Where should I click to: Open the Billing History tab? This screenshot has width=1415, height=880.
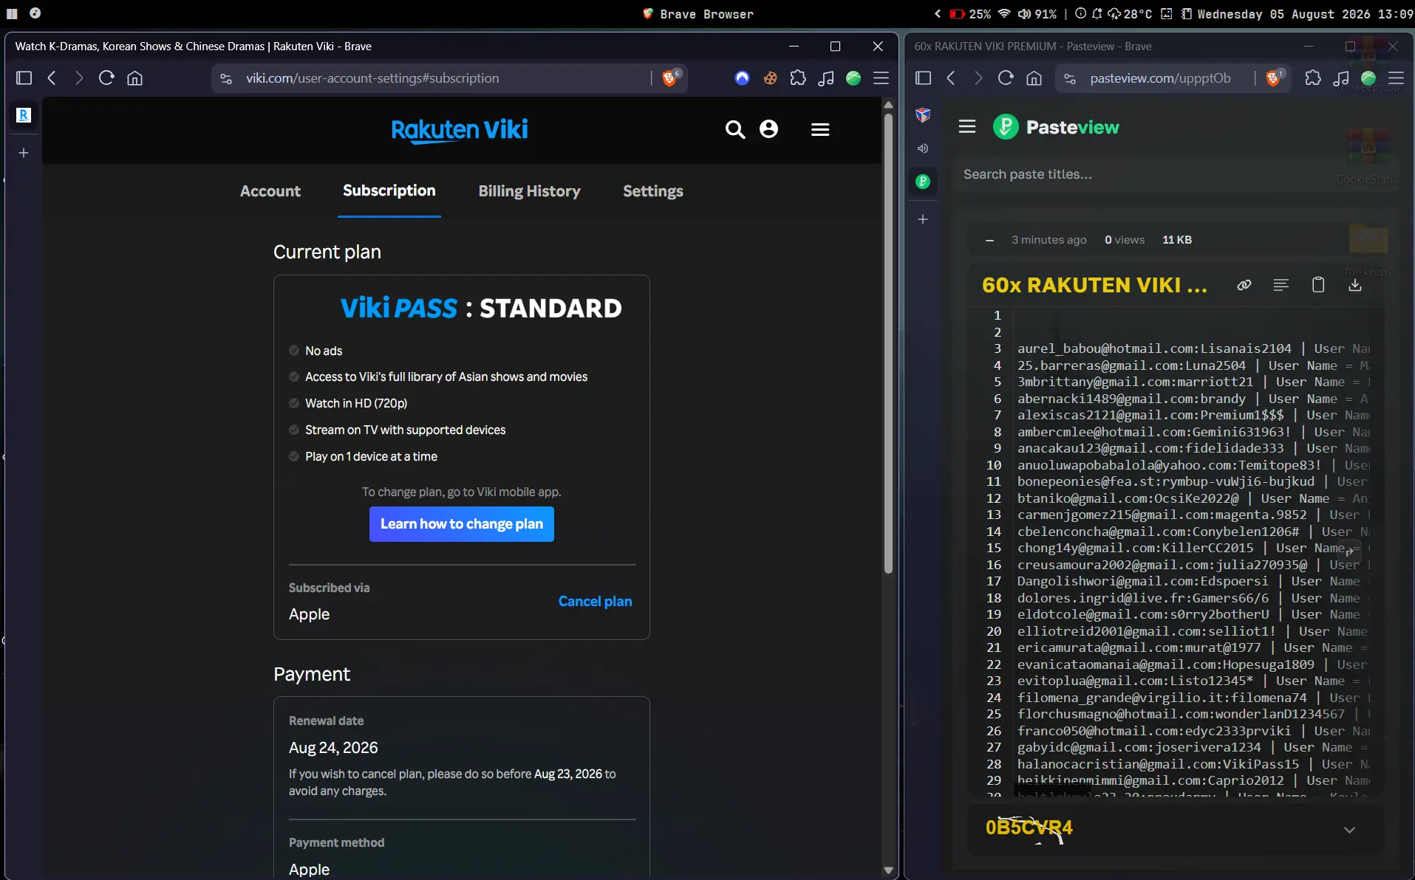tap(529, 191)
